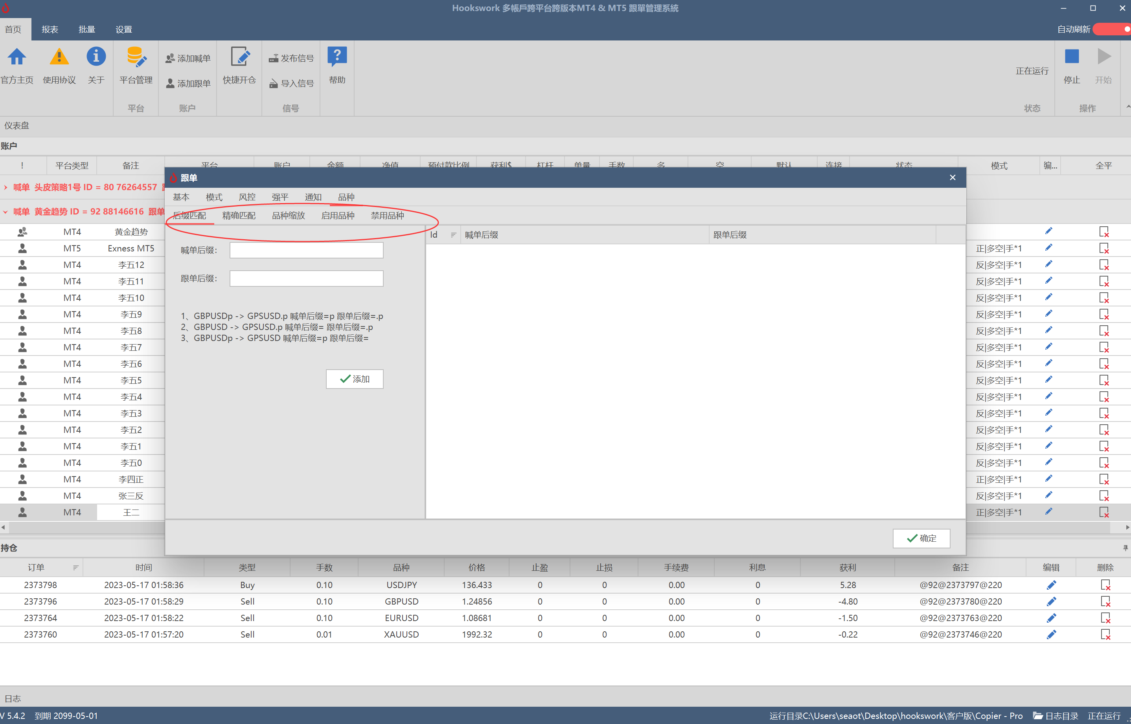Collapse the 黄金趋势 signal group
The height and width of the screenshot is (724, 1131).
click(x=6, y=212)
